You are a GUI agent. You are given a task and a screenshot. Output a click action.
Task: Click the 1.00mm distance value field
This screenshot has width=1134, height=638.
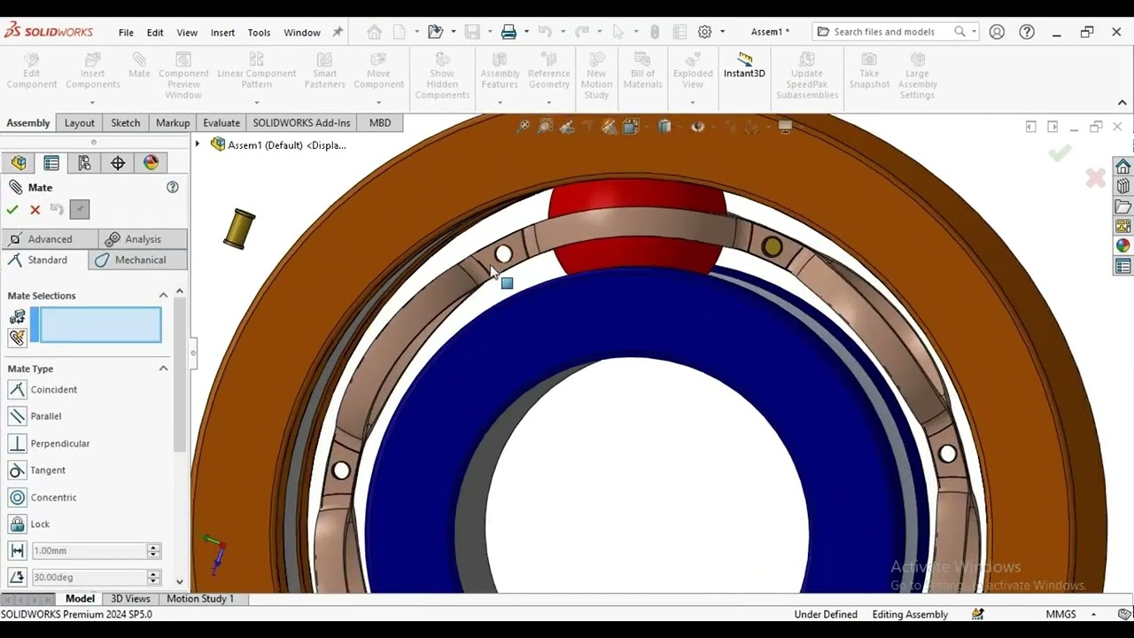[x=89, y=551]
